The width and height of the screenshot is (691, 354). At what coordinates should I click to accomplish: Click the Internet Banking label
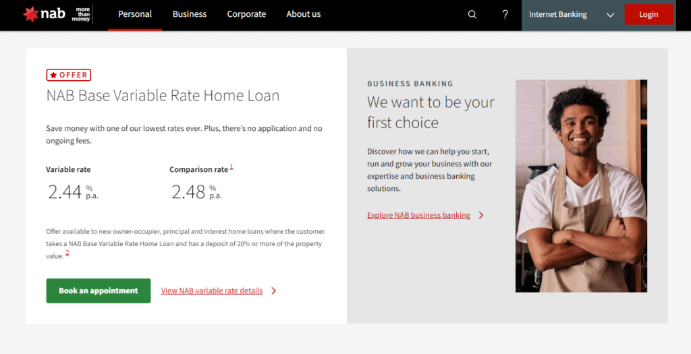(558, 15)
